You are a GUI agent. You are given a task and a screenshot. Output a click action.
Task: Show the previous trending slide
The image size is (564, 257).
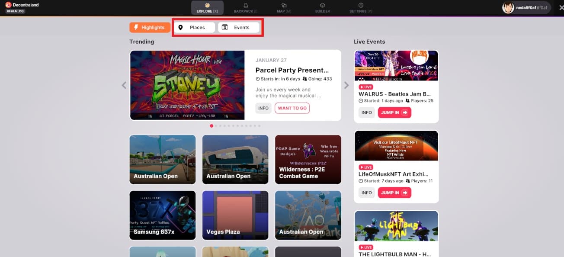124,85
